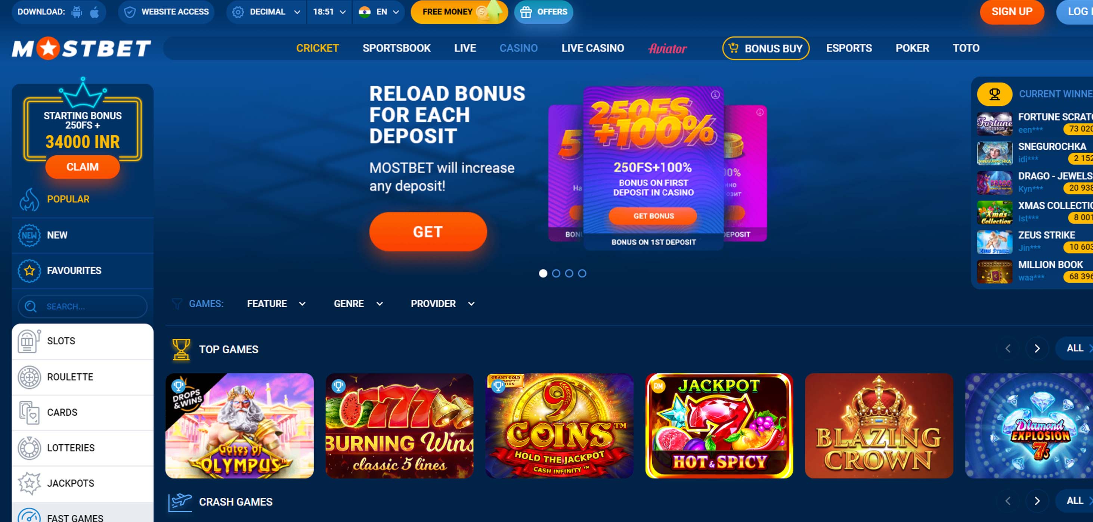Screen dimensions: 1093x522
Task: Open the Sportsbook tab
Action: [x=396, y=48]
